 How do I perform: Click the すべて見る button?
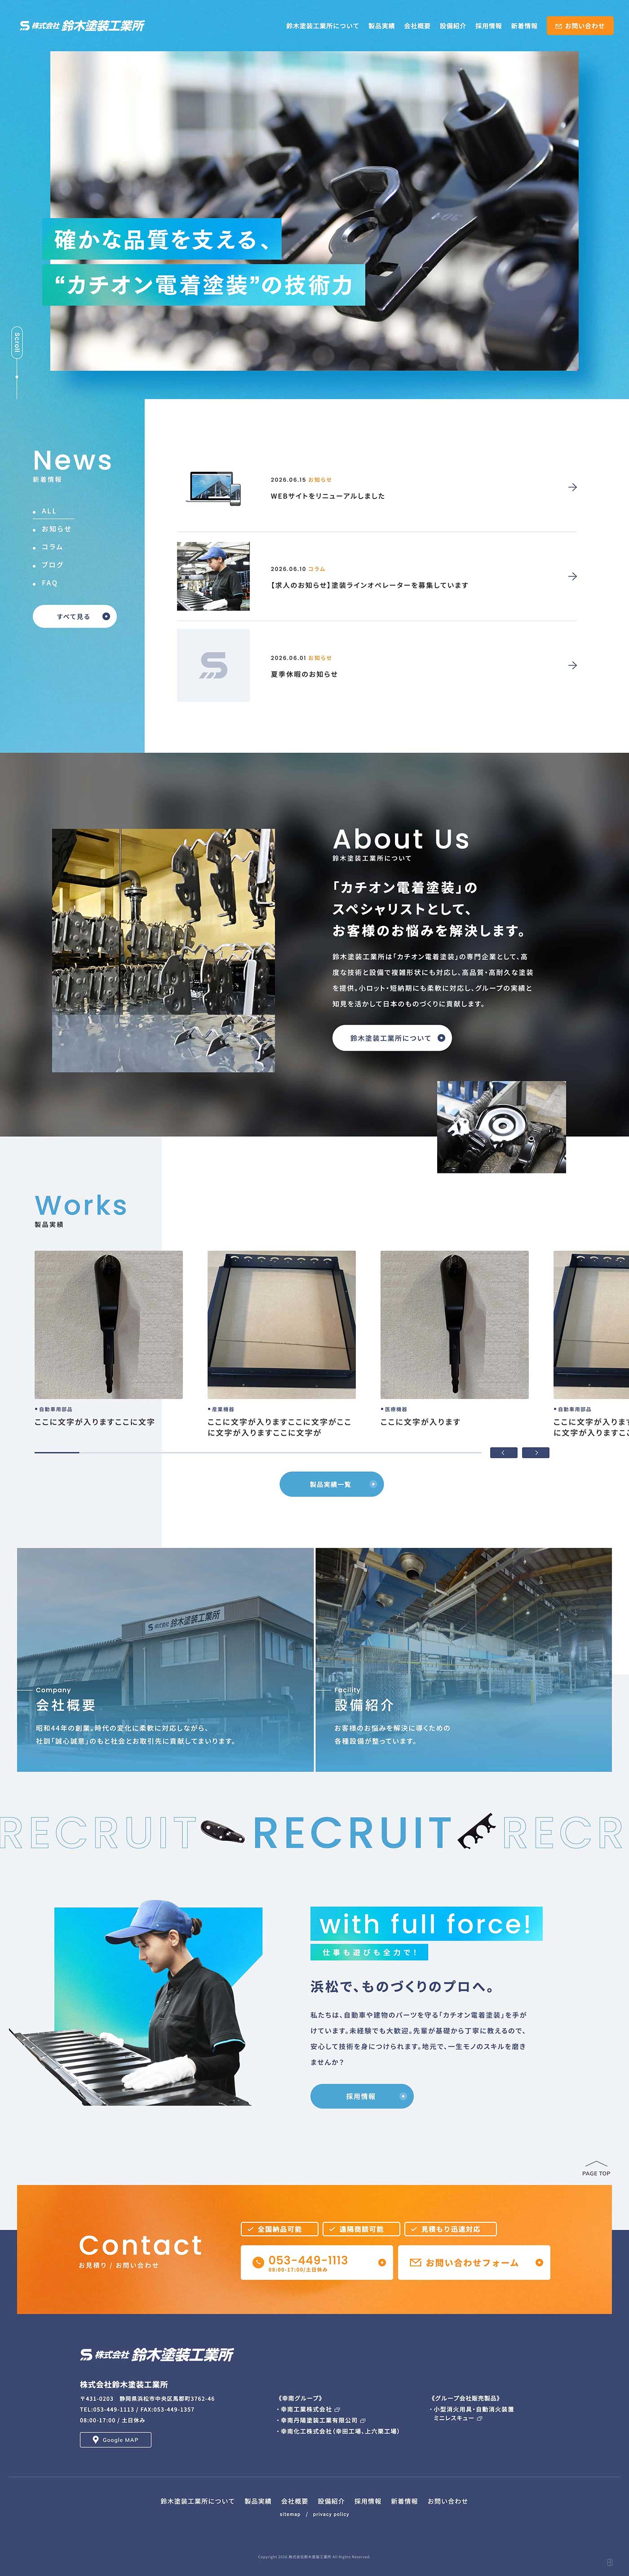point(75,617)
